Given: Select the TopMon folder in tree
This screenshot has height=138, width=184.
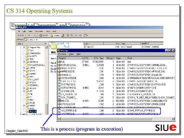Looking at the screenshot, I should pyautogui.click(x=32, y=74).
